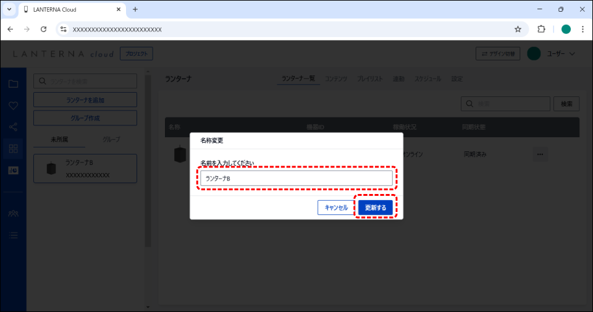Open browser extensions puzzle icon

[x=542, y=29]
